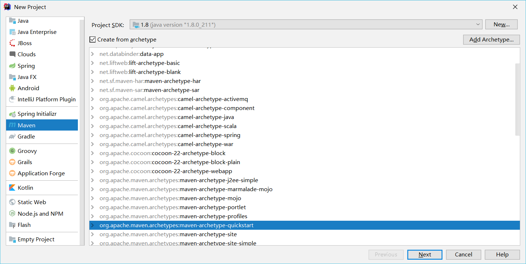This screenshot has width=526, height=264.
Task: Click the Groovy G icon
Action: pyautogui.click(x=12, y=151)
